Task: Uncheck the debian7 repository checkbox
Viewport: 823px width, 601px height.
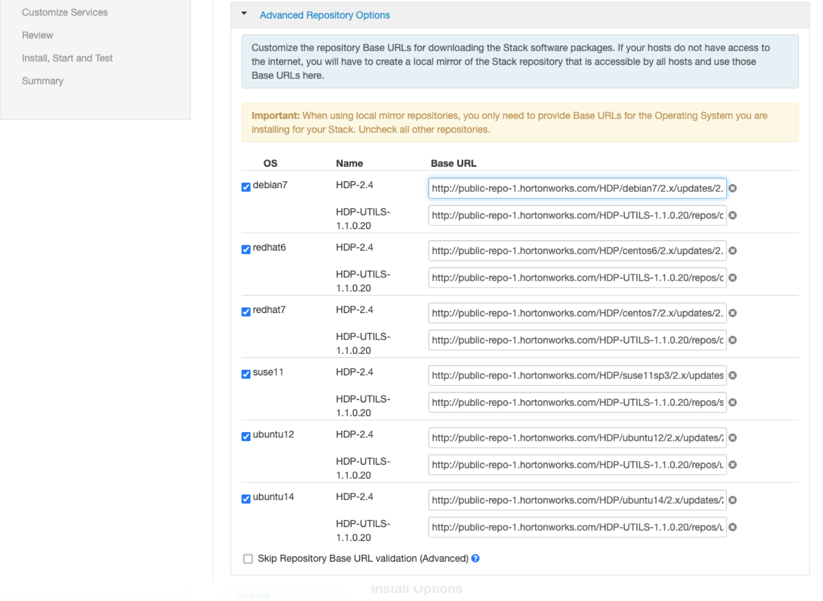Action: 246,187
